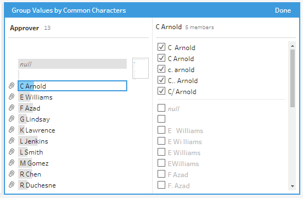
Task: Click the paperclip icon next to G Lindsay
Action: [x=12, y=119]
